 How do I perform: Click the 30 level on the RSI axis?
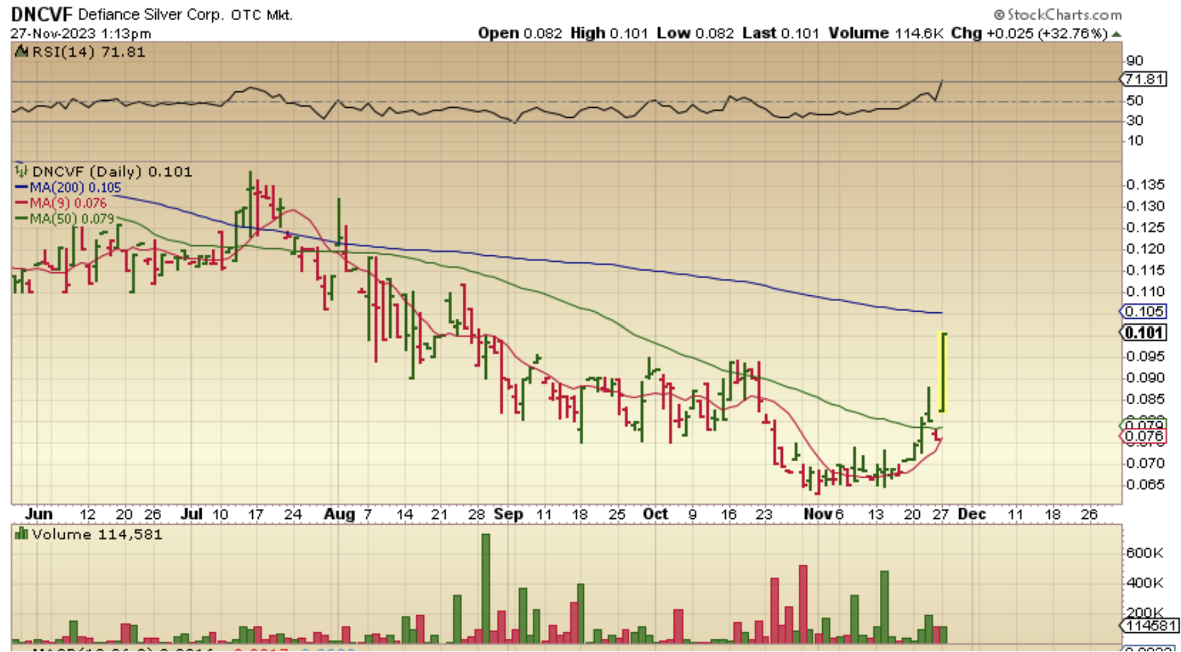1135,120
